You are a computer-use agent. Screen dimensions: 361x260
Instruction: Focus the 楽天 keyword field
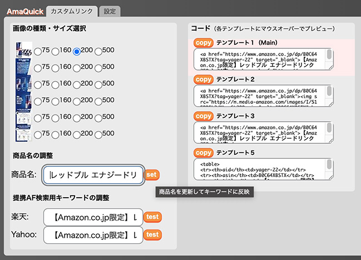[x=93, y=217]
